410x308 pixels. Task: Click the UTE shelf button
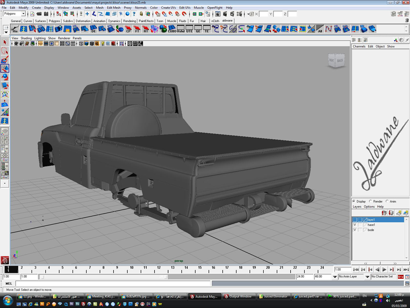pyautogui.click(x=189, y=29)
